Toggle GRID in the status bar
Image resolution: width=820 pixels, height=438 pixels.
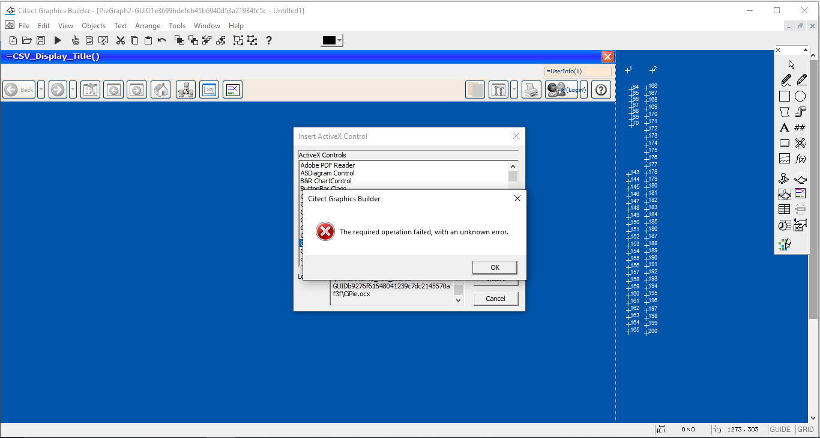click(x=806, y=430)
